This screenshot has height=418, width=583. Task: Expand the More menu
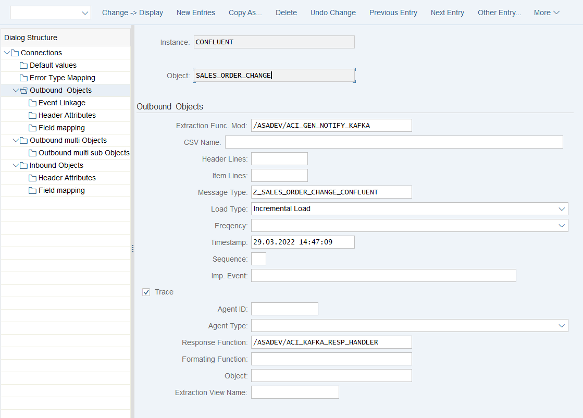click(x=547, y=13)
